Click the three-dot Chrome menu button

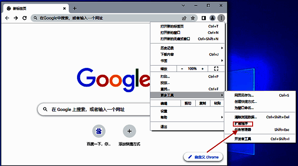point(221,18)
